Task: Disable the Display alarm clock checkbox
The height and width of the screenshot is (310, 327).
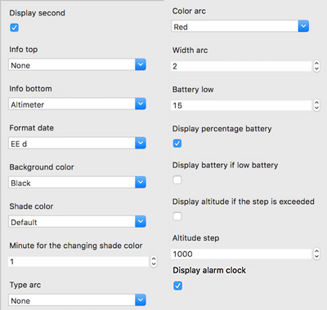Action: [x=177, y=286]
